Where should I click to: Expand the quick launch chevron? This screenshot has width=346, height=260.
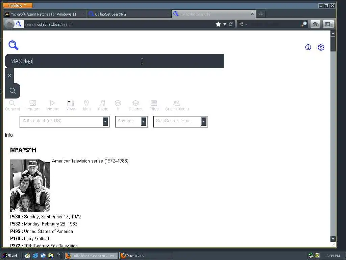click(x=58, y=255)
